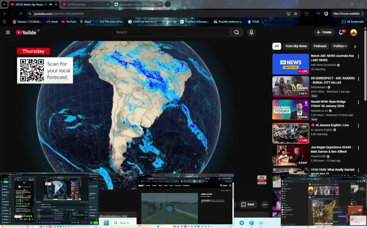Select the From Sky News chip

[x=296, y=46]
